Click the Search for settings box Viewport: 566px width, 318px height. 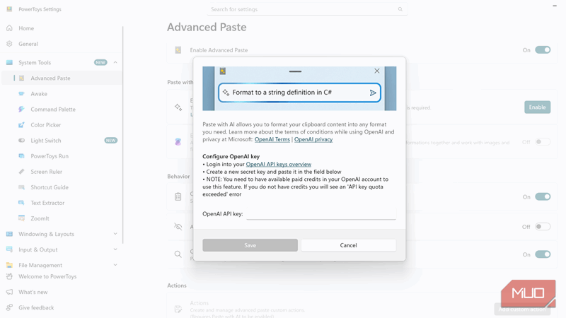[307, 9]
